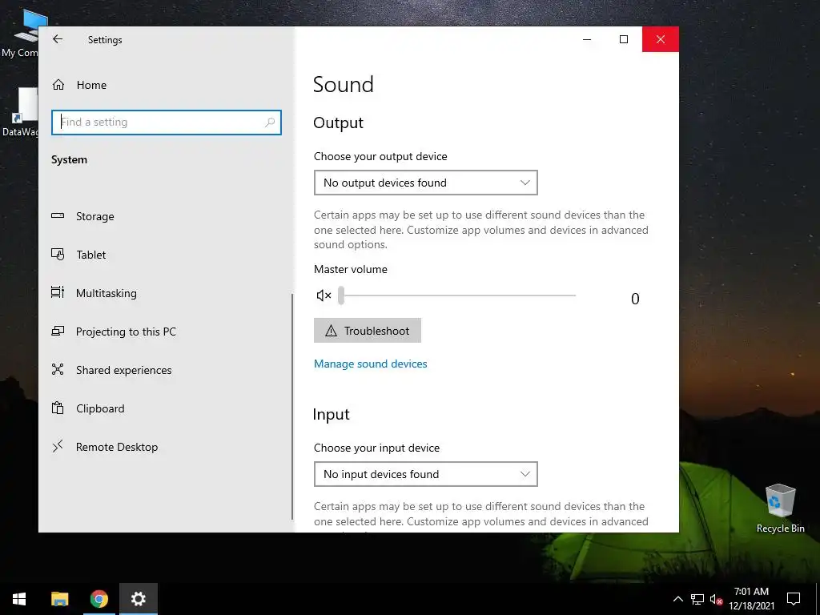
Task: Select the My Computer desktop icon
Action: [x=20, y=32]
